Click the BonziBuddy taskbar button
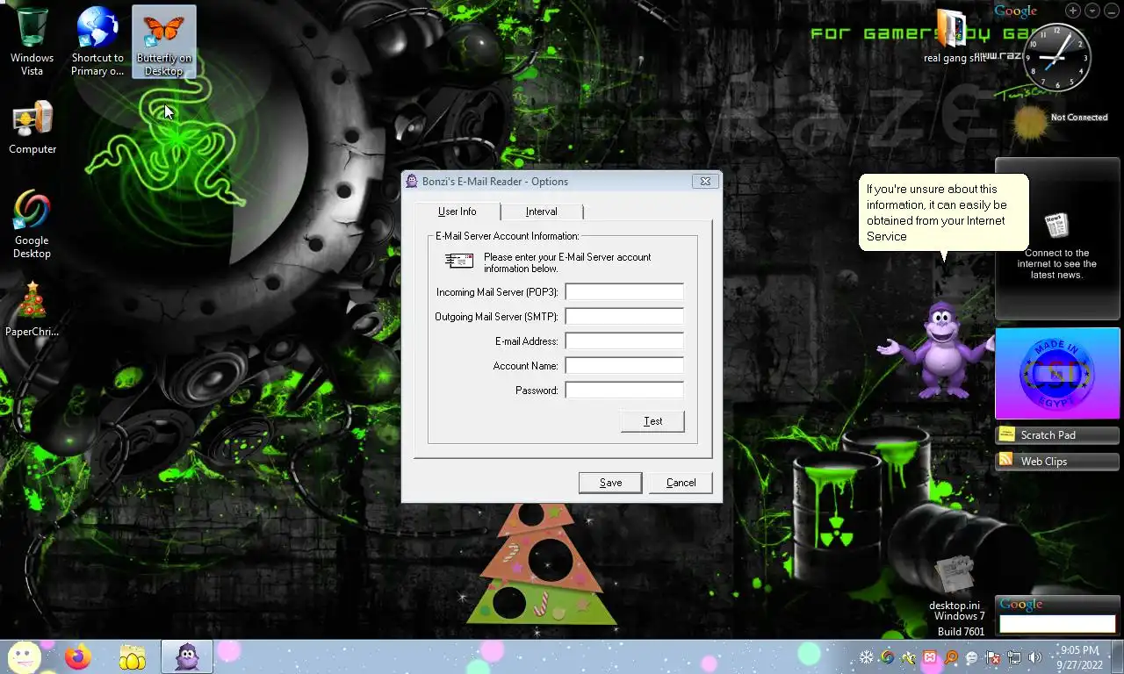1124x674 pixels. 187,656
